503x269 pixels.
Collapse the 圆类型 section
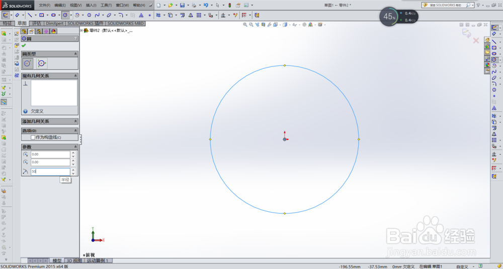pyautogui.click(x=76, y=54)
